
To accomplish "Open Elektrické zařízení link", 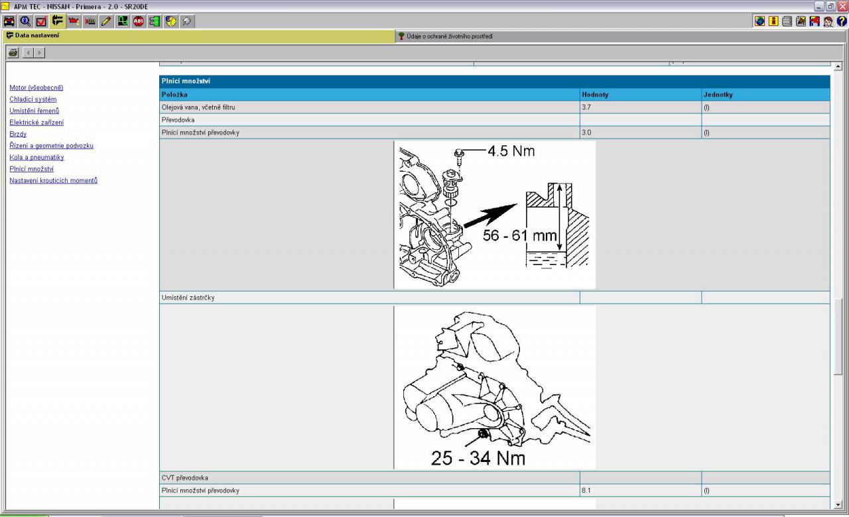I will 36,123.
